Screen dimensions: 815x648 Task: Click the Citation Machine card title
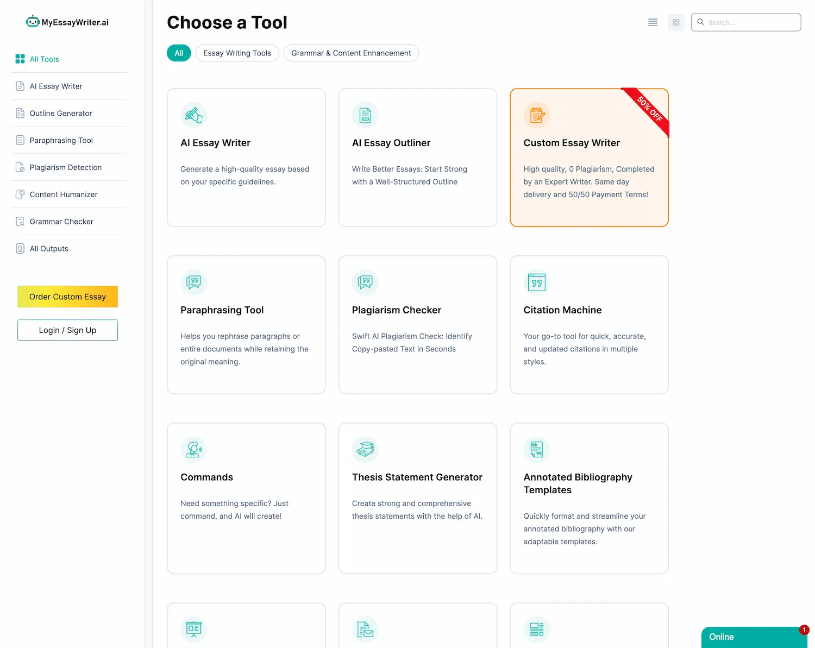click(562, 310)
